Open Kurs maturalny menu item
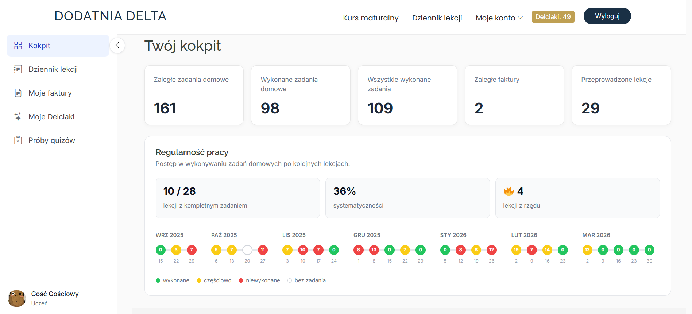This screenshot has width=692, height=314. click(371, 18)
